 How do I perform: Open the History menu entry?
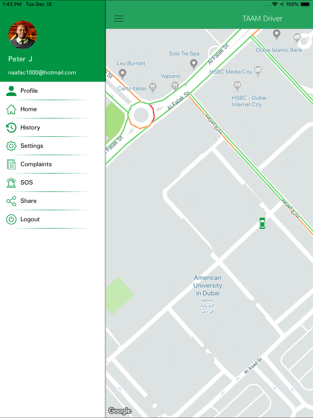53,128
